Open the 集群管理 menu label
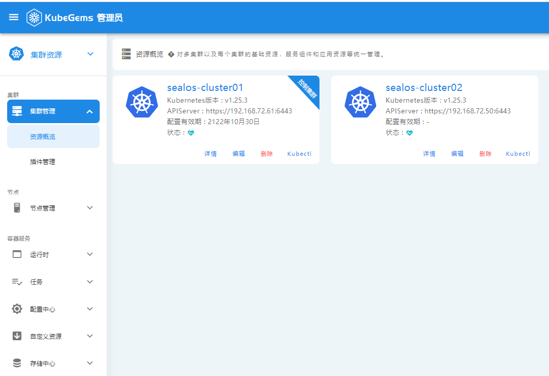Viewport: 549px width, 376px height. 43,111
